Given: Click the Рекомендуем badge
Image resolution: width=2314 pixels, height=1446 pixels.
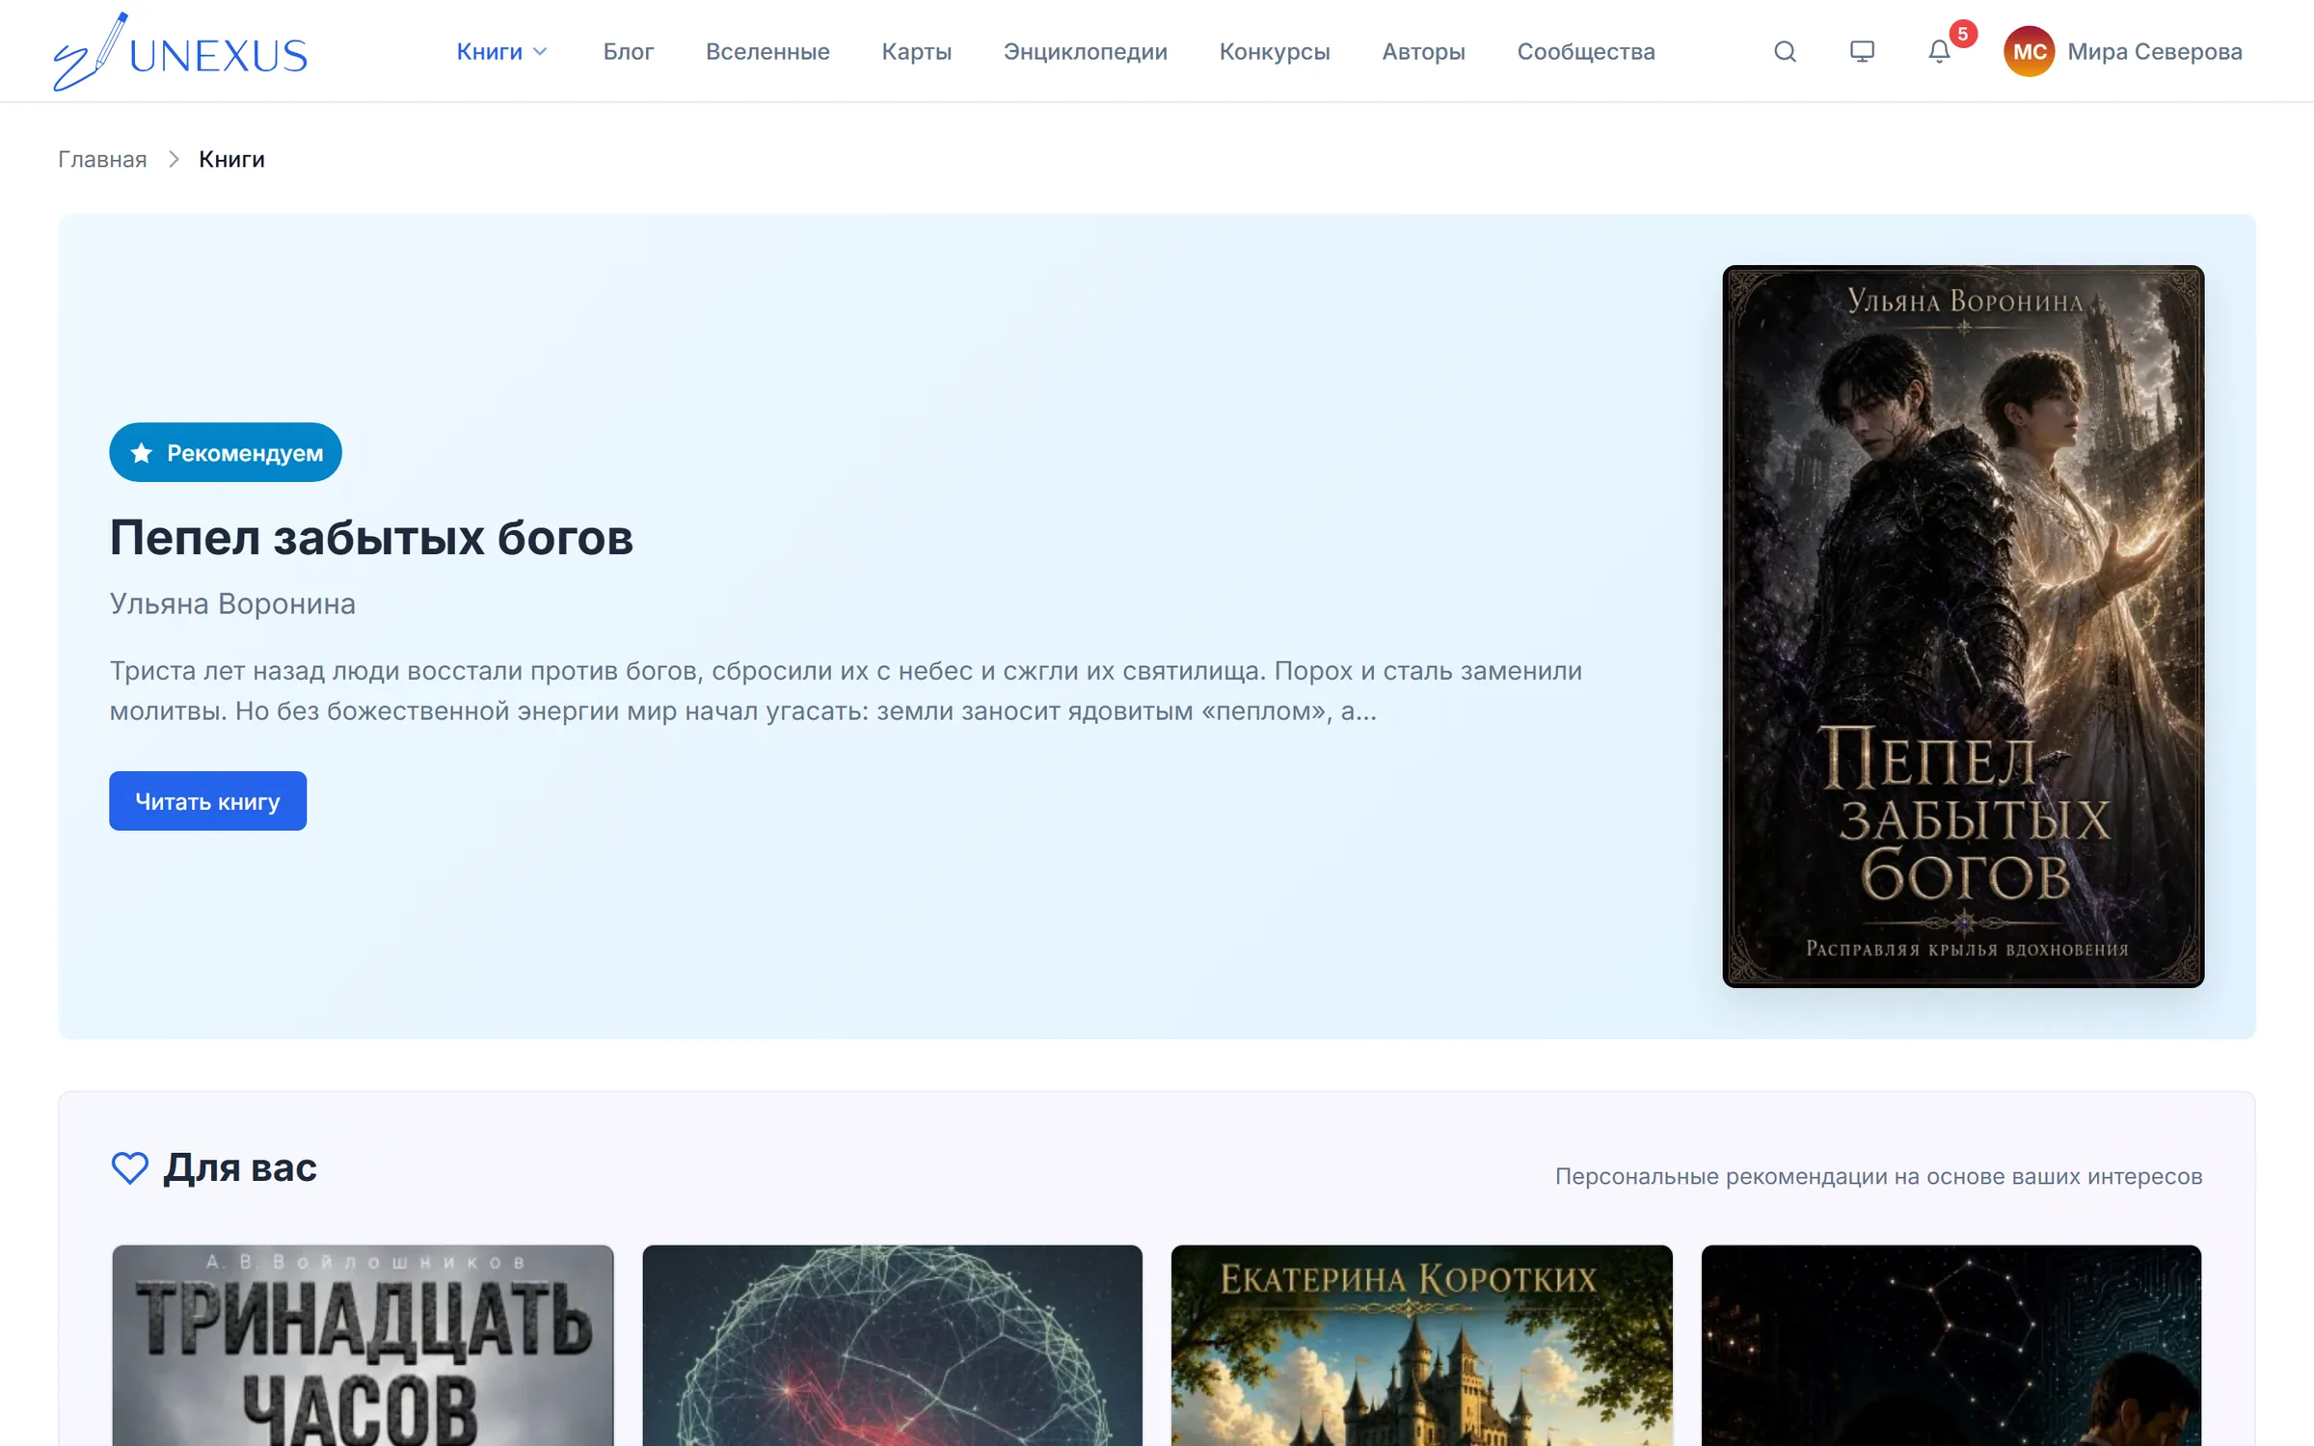Looking at the screenshot, I should [226, 452].
